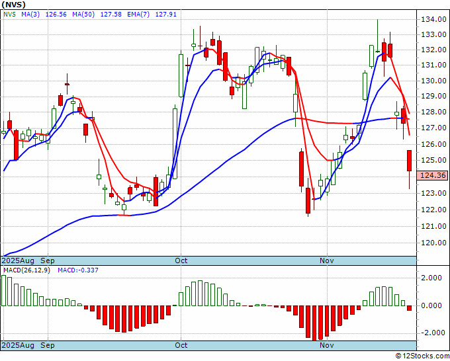The image size is (450, 361).
Task: Click the Sep label on price chart axis
Action: pyautogui.click(x=48, y=261)
